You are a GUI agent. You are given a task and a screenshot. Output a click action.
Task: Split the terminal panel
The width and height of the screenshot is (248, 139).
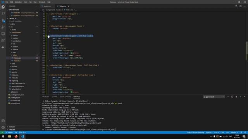point(232,97)
